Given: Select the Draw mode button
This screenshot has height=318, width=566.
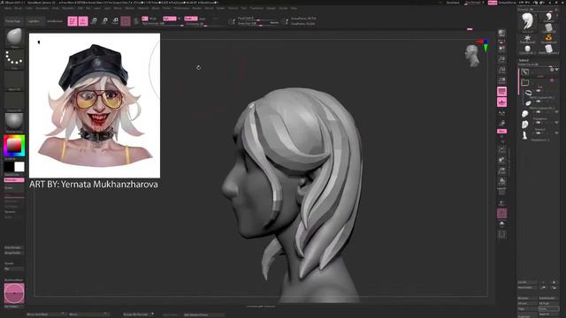Looking at the screenshot, I should click(x=83, y=21).
